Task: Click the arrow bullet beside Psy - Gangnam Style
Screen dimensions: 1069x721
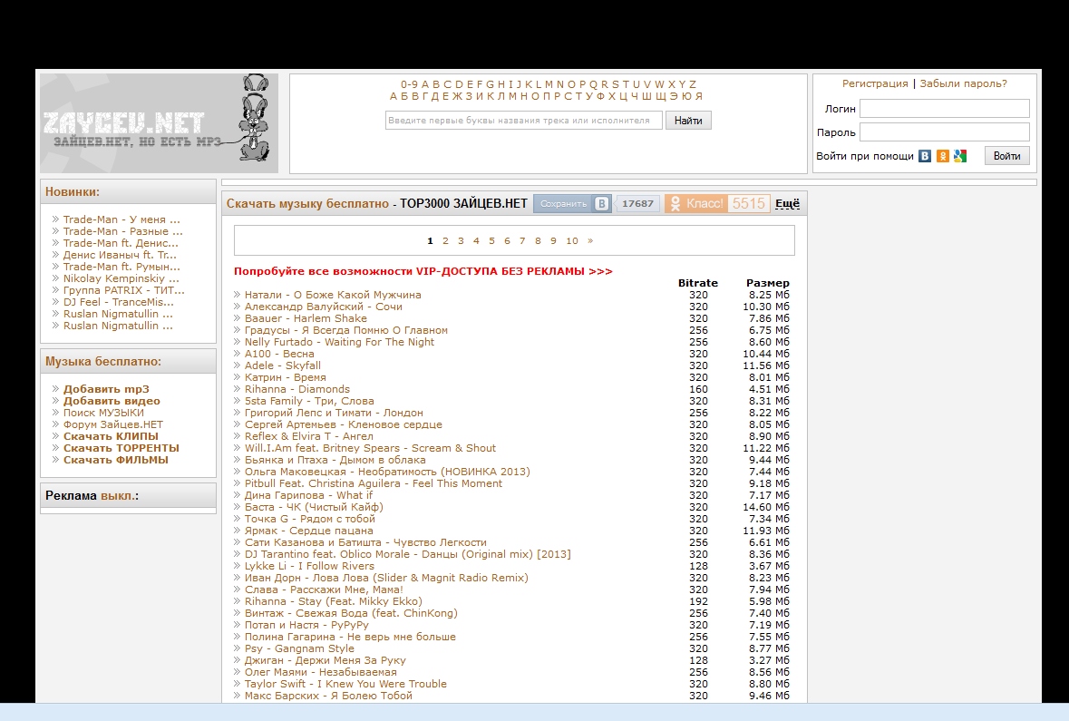Action: pos(238,649)
